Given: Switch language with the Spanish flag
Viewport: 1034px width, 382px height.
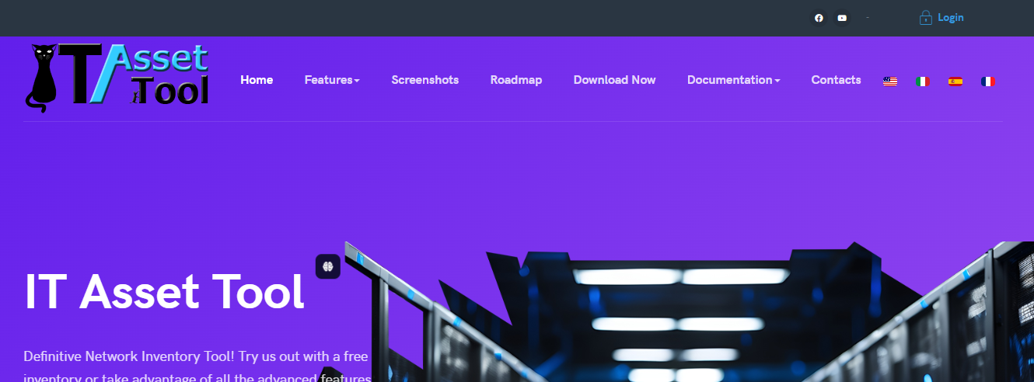Looking at the screenshot, I should point(955,82).
